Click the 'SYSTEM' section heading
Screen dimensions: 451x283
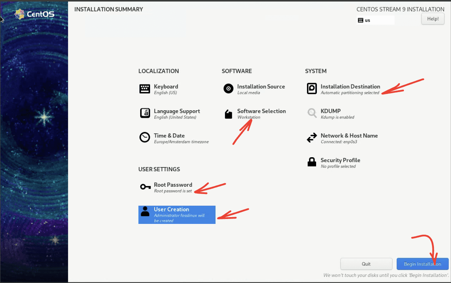[315, 71]
